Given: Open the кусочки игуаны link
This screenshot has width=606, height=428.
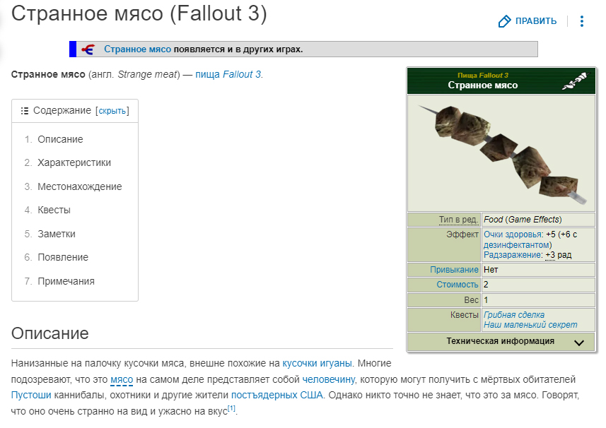Looking at the screenshot, I should 317,364.
